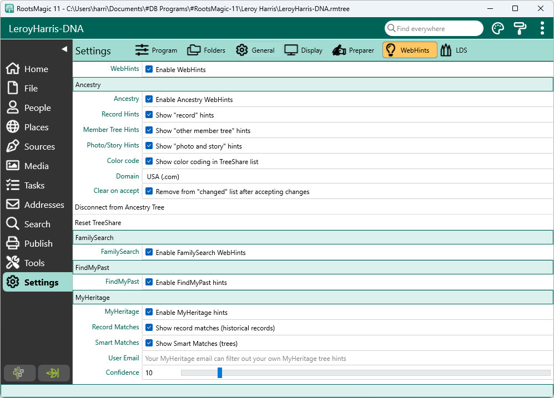The width and height of the screenshot is (554, 398).
Task: Click the Ancestry section header
Action: [313, 85]
